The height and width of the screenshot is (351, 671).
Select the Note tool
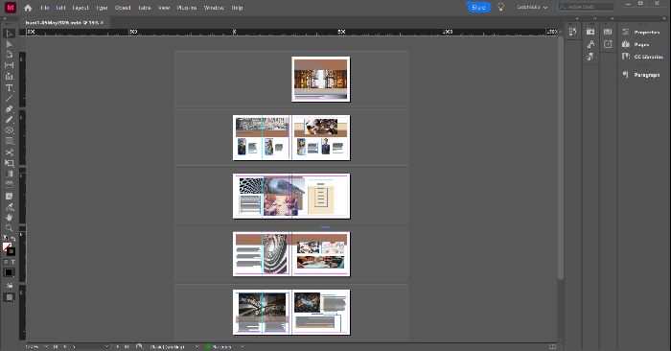coord(10,196)
